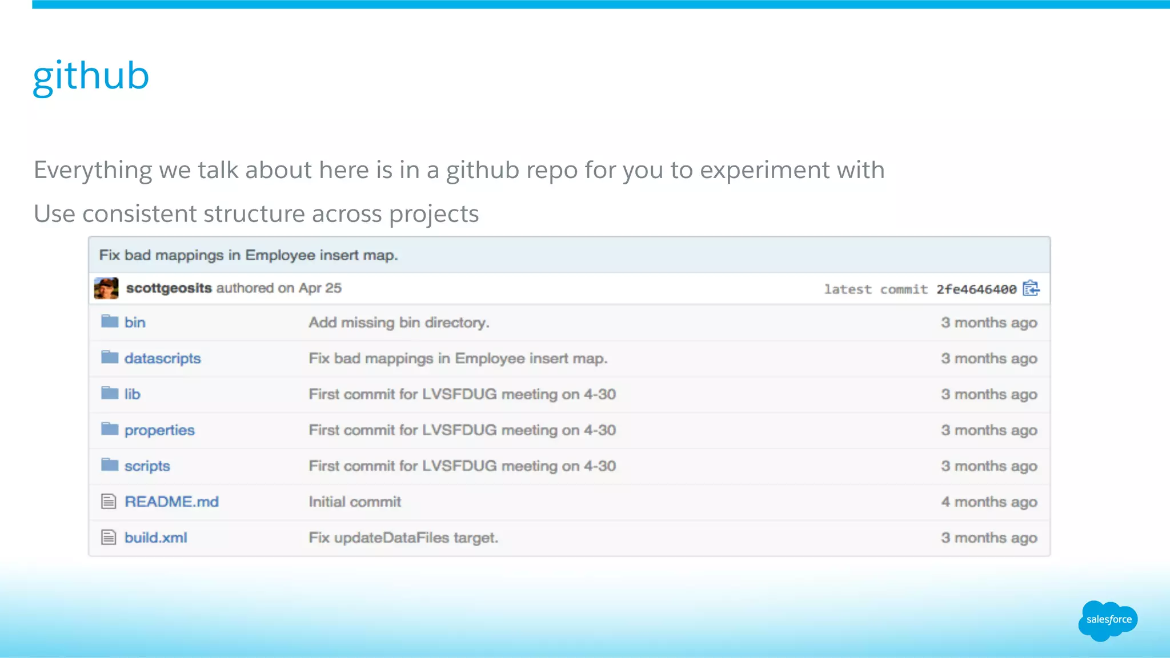Image resolution: width=1170 pixels, height=658 pixels.
Task: Copy the latest commit hash clipboard icon
Action: coord(1031,288)
